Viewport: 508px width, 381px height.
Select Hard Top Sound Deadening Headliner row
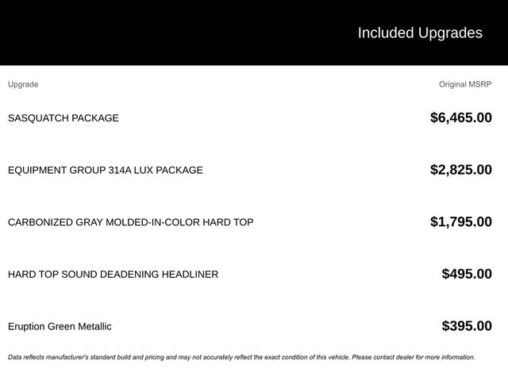point(113,275)
